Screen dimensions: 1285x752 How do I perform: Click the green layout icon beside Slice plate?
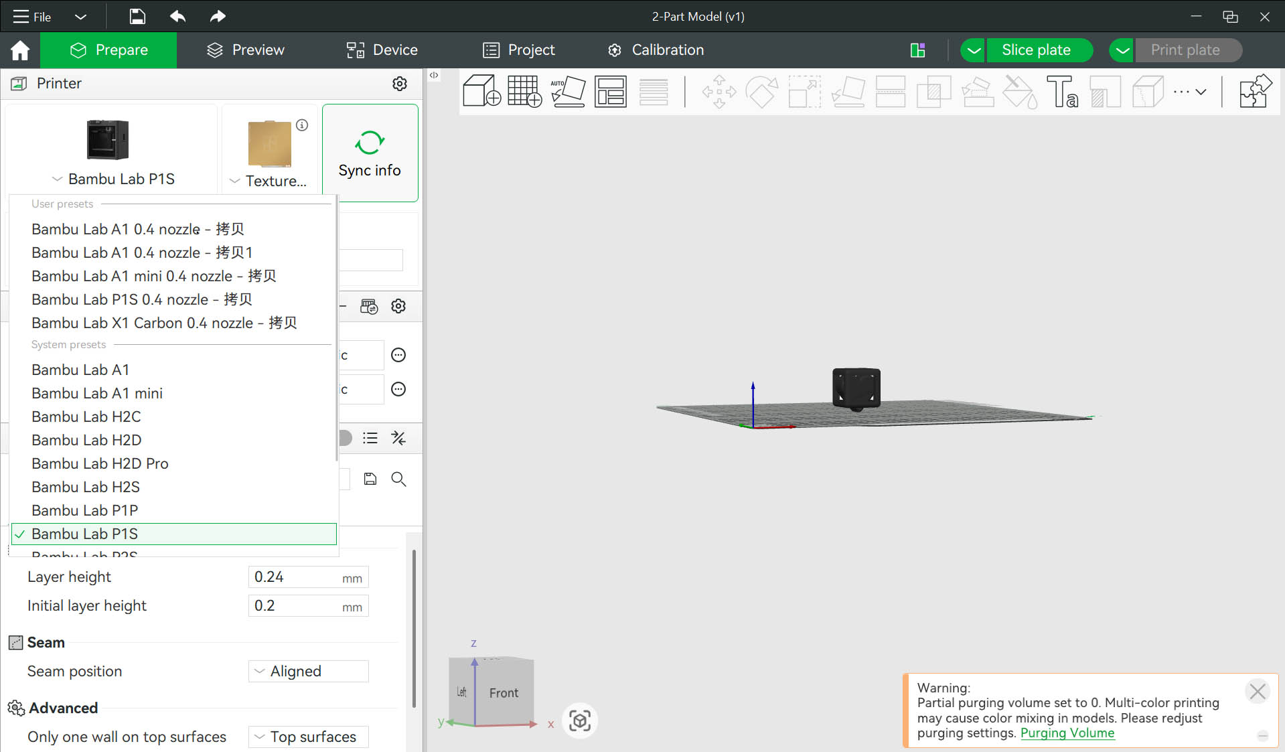click(918, 50)
